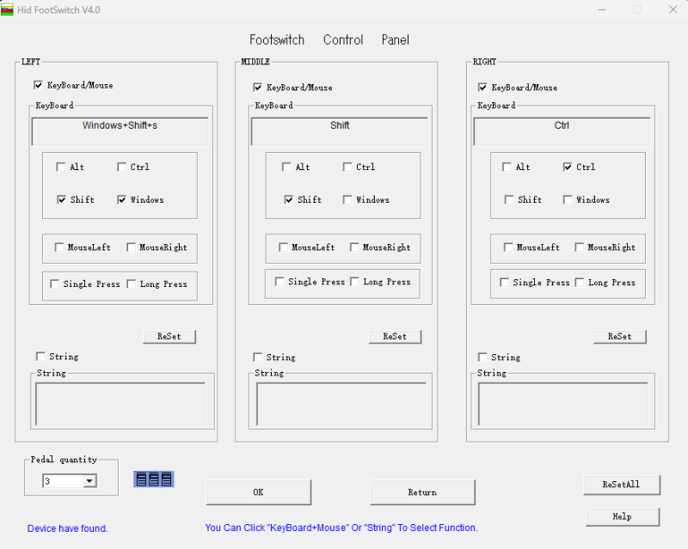Image resolution: width=688 pixels, height=549 pixels.
Task: Click the Hid FootSwitch app icon in title bar
Action: pos(8,9)
